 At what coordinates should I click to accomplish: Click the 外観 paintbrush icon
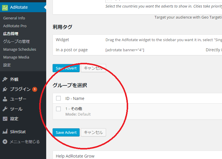[x=5, y=79]
